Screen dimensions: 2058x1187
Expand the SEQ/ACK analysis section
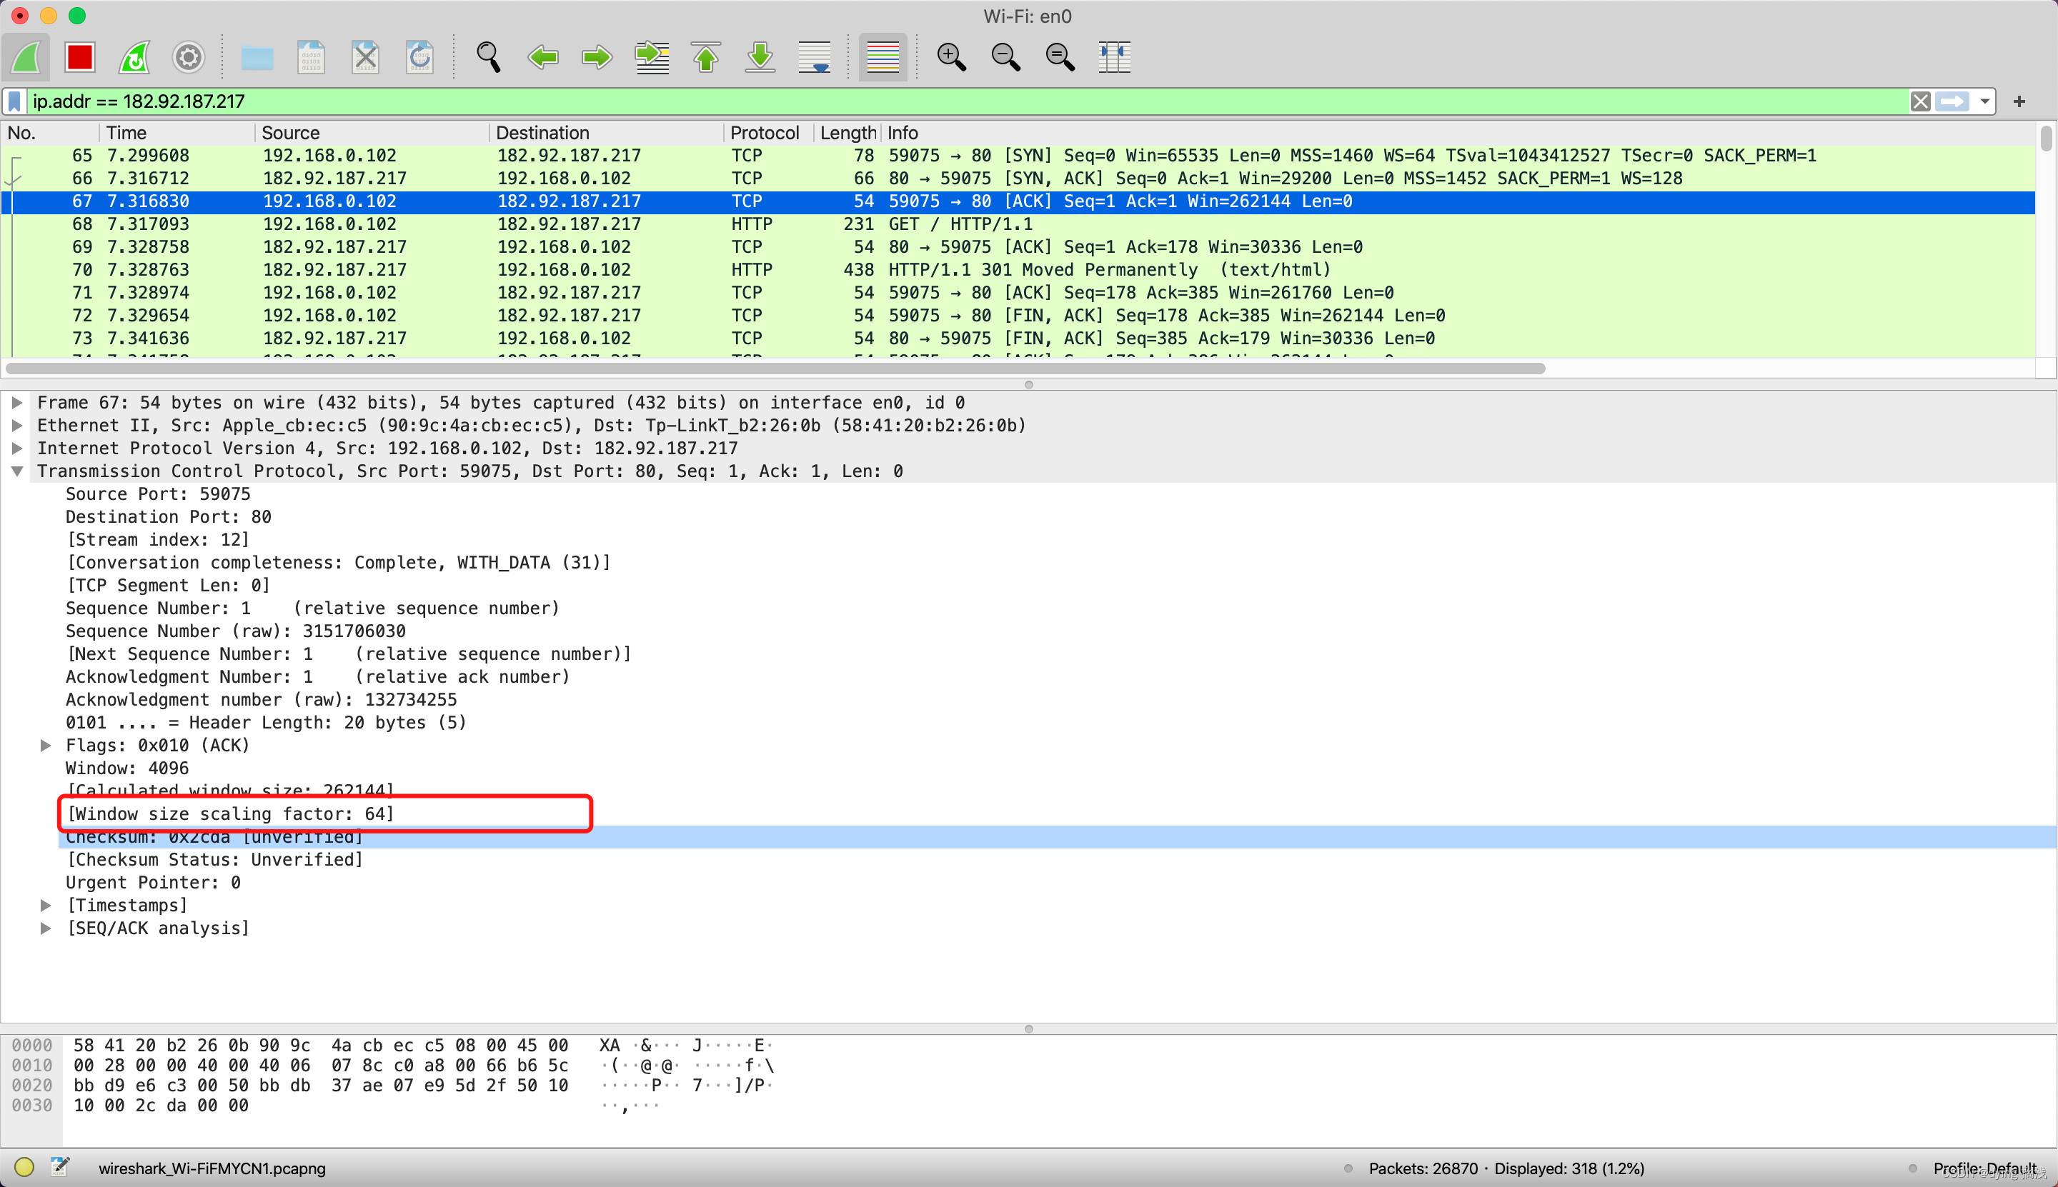46,928
